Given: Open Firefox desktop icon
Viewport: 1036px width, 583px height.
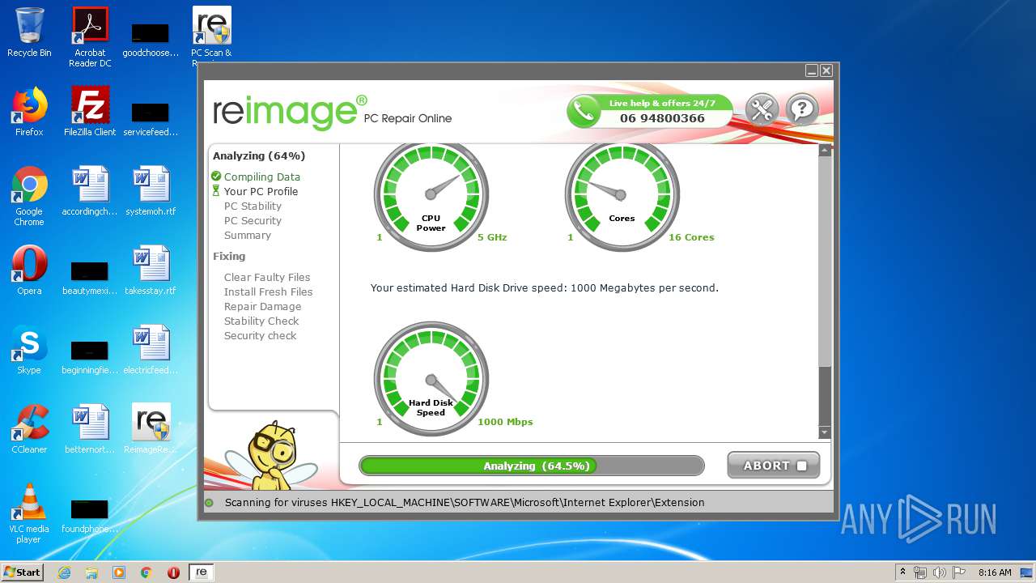Looking at the screenshot, I should 29,112.
